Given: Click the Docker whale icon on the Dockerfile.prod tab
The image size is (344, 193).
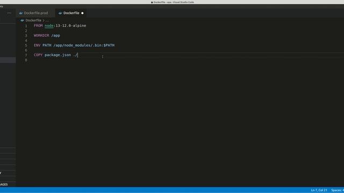Looking at the screenshot, I should (21, 13).
